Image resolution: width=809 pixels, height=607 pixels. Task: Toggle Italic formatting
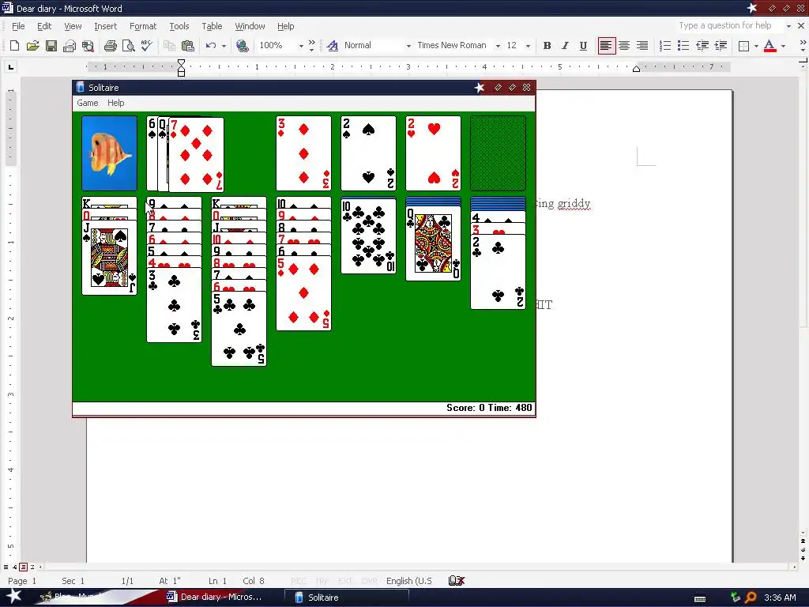pos(566,45)
